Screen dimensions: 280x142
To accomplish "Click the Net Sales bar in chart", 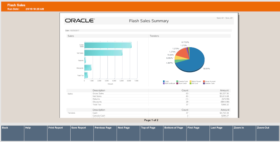I will [x=103, y=53].
